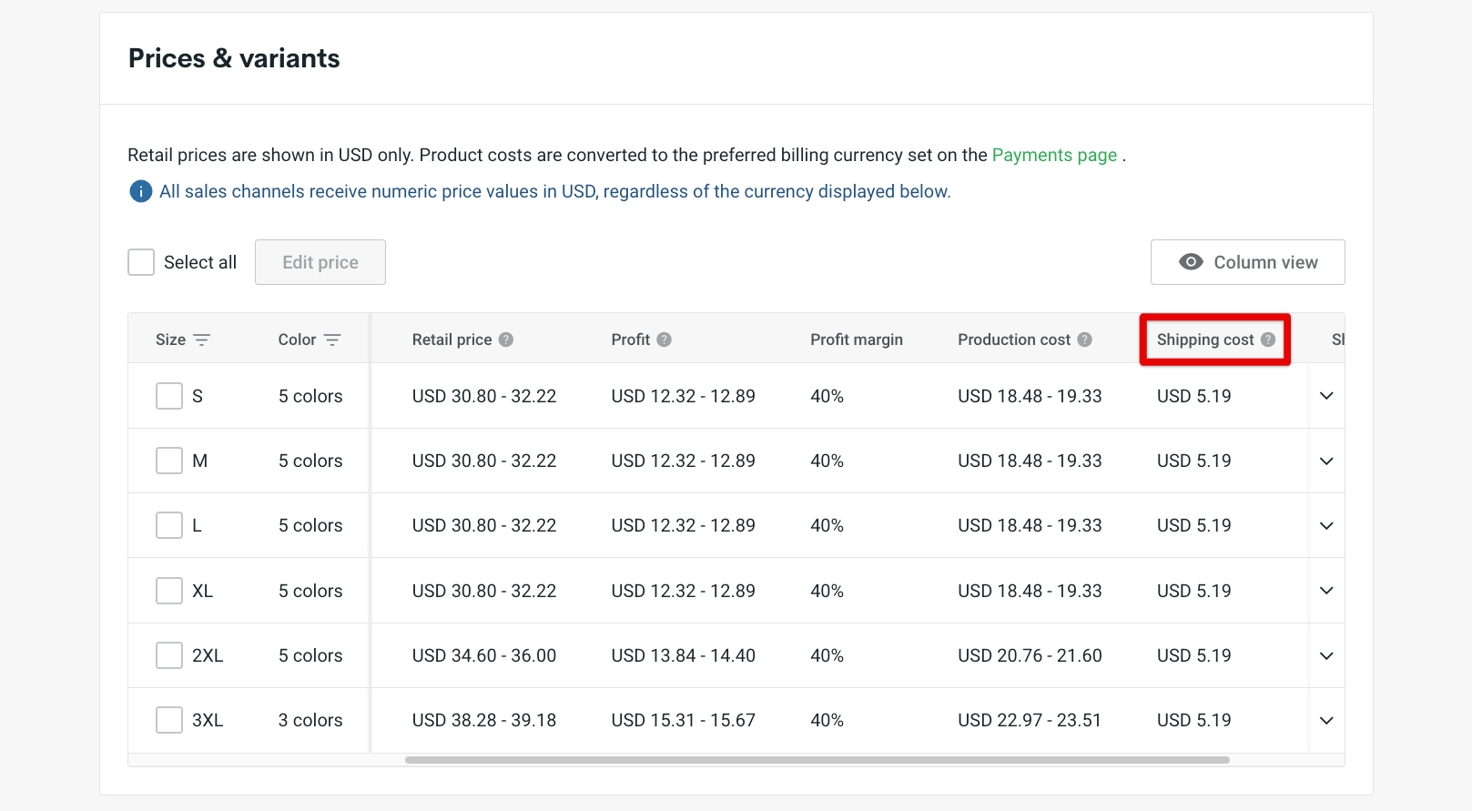Click the eye icon in Column view
1472x811 pixels.
coord(1191,262)
